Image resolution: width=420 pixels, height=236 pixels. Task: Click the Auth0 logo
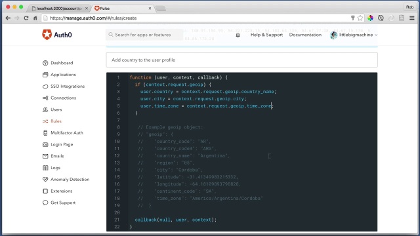57,35
